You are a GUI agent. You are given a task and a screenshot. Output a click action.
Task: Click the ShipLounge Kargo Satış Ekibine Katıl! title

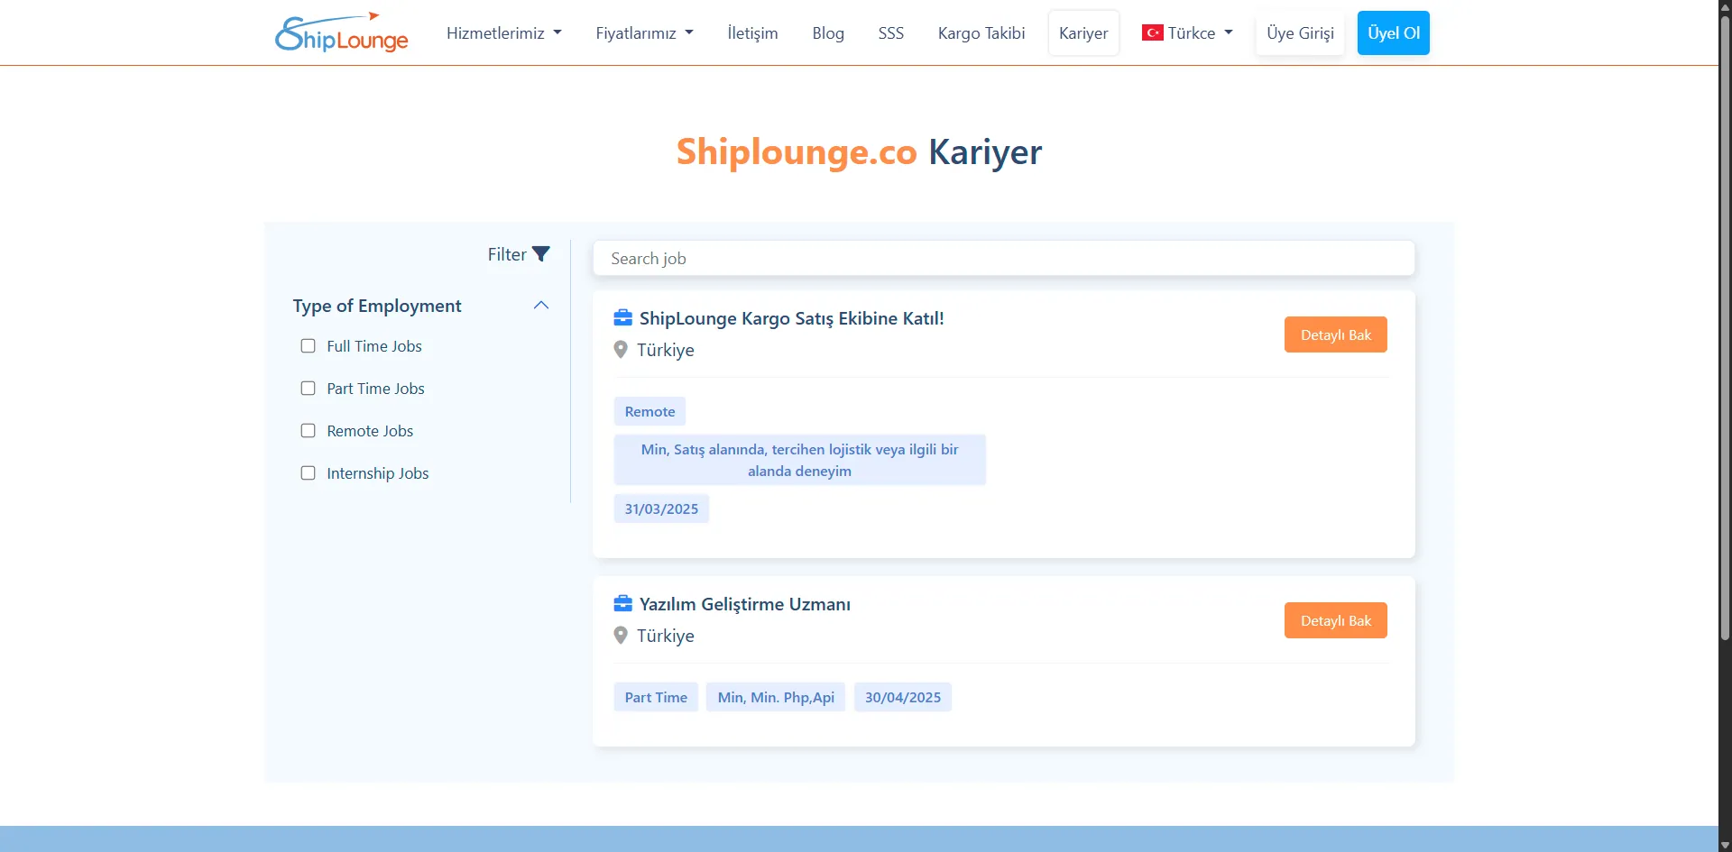[x=791, y=318]
